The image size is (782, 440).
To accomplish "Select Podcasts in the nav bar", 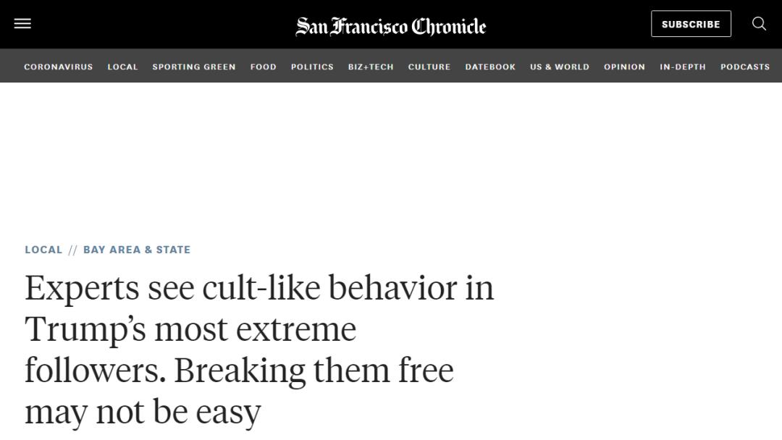I will [x=745, y=67].
